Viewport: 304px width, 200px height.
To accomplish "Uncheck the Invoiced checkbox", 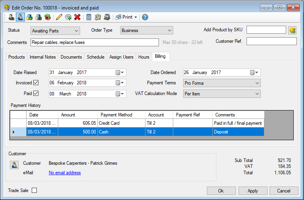I will (36, 83).
